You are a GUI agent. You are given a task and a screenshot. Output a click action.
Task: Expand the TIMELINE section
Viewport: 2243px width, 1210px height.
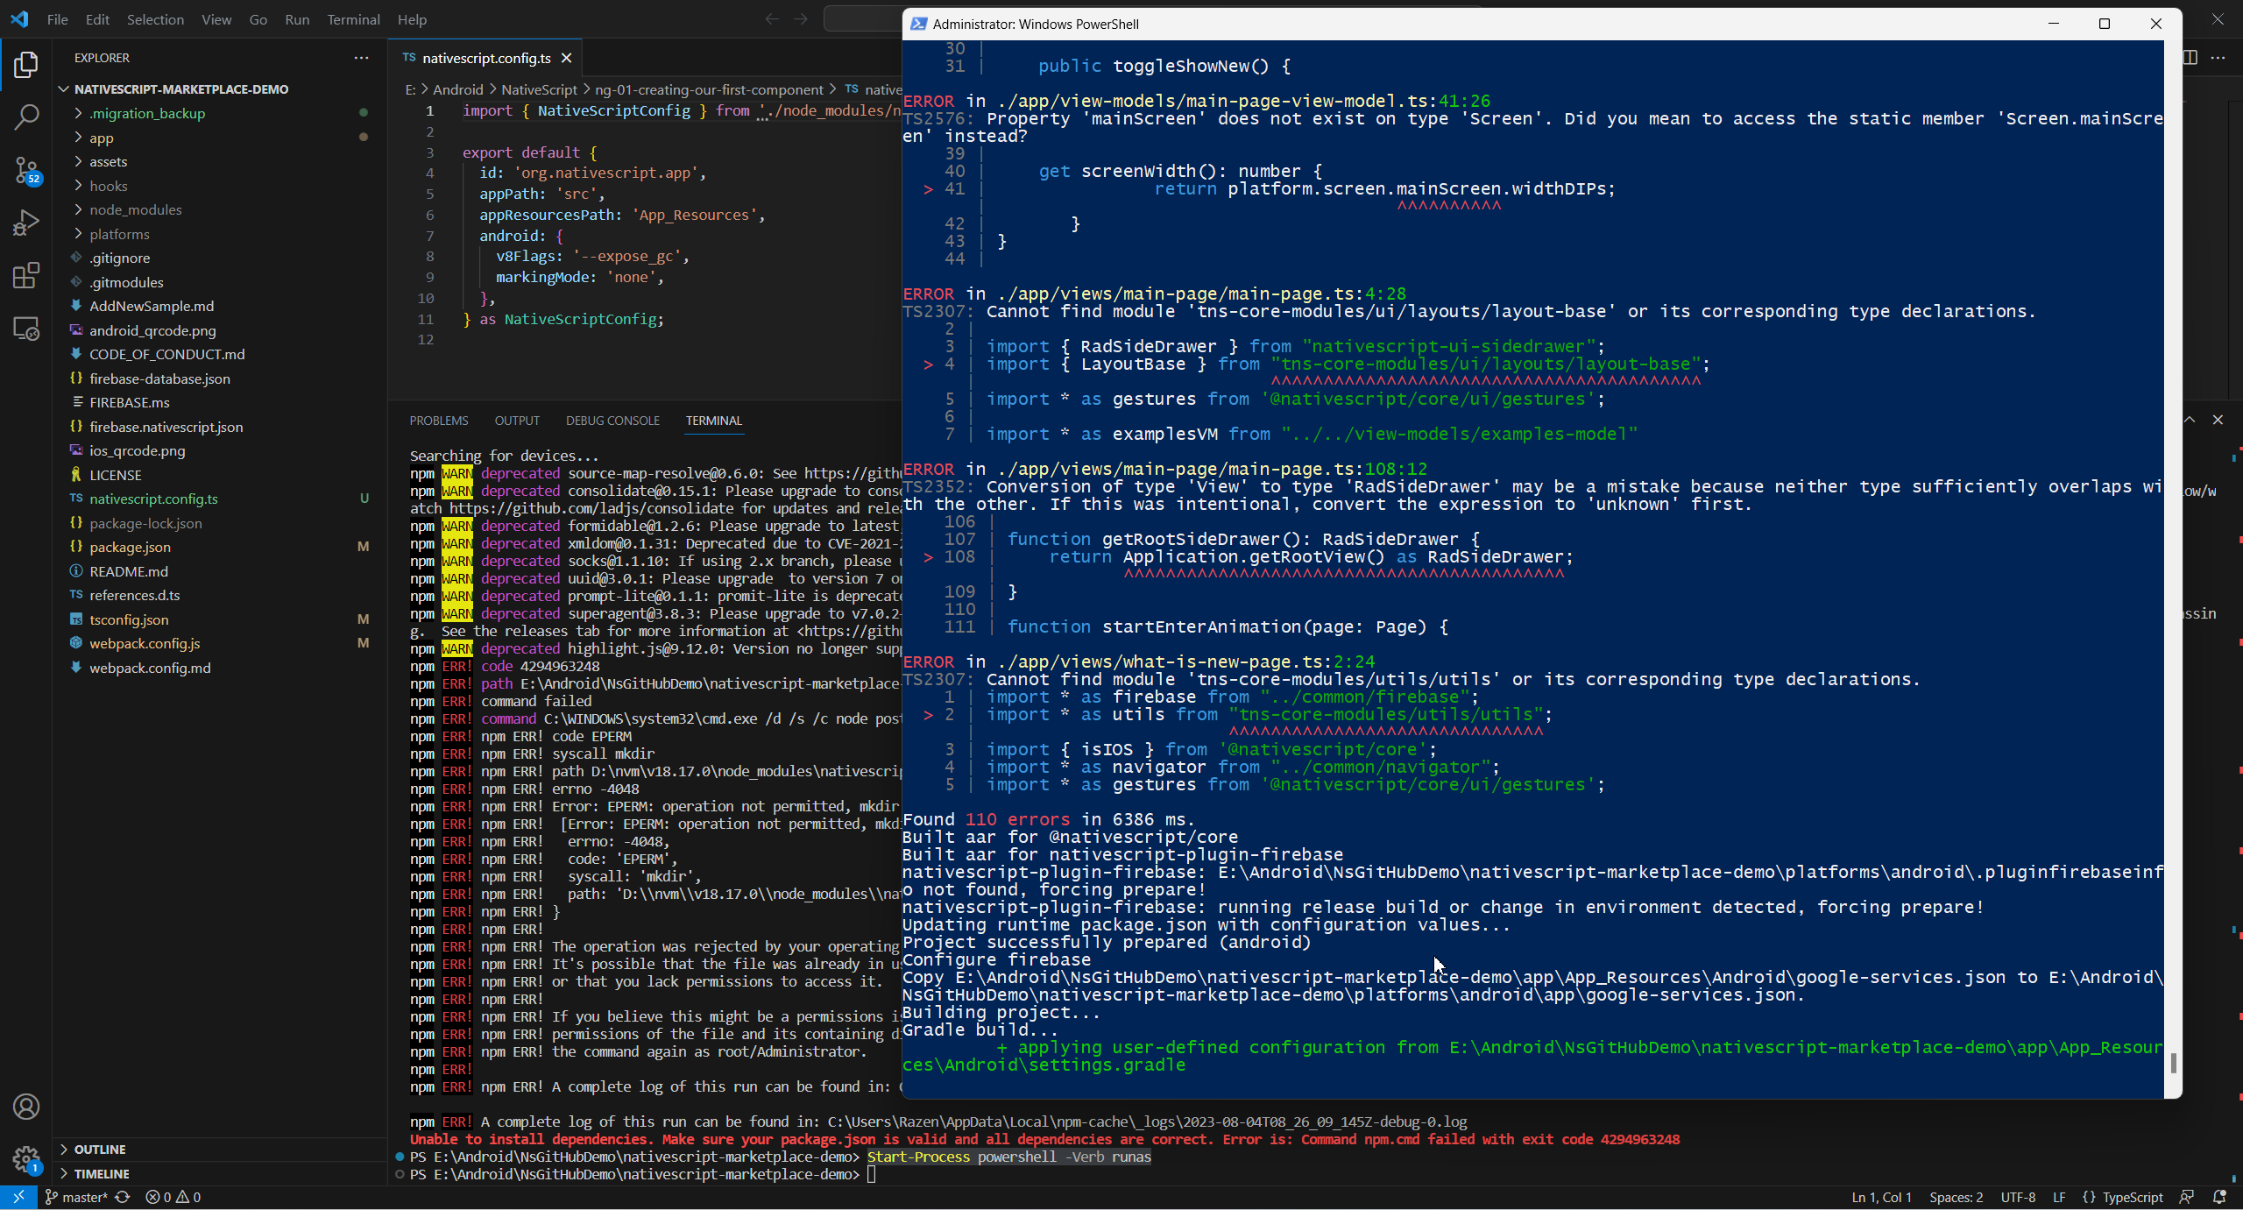click(101, 1173)
